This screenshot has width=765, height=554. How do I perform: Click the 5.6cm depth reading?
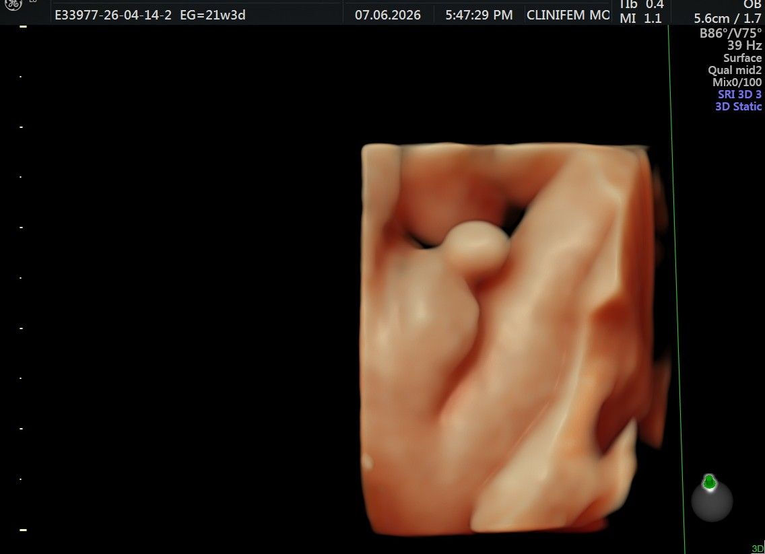coord(712,19)
